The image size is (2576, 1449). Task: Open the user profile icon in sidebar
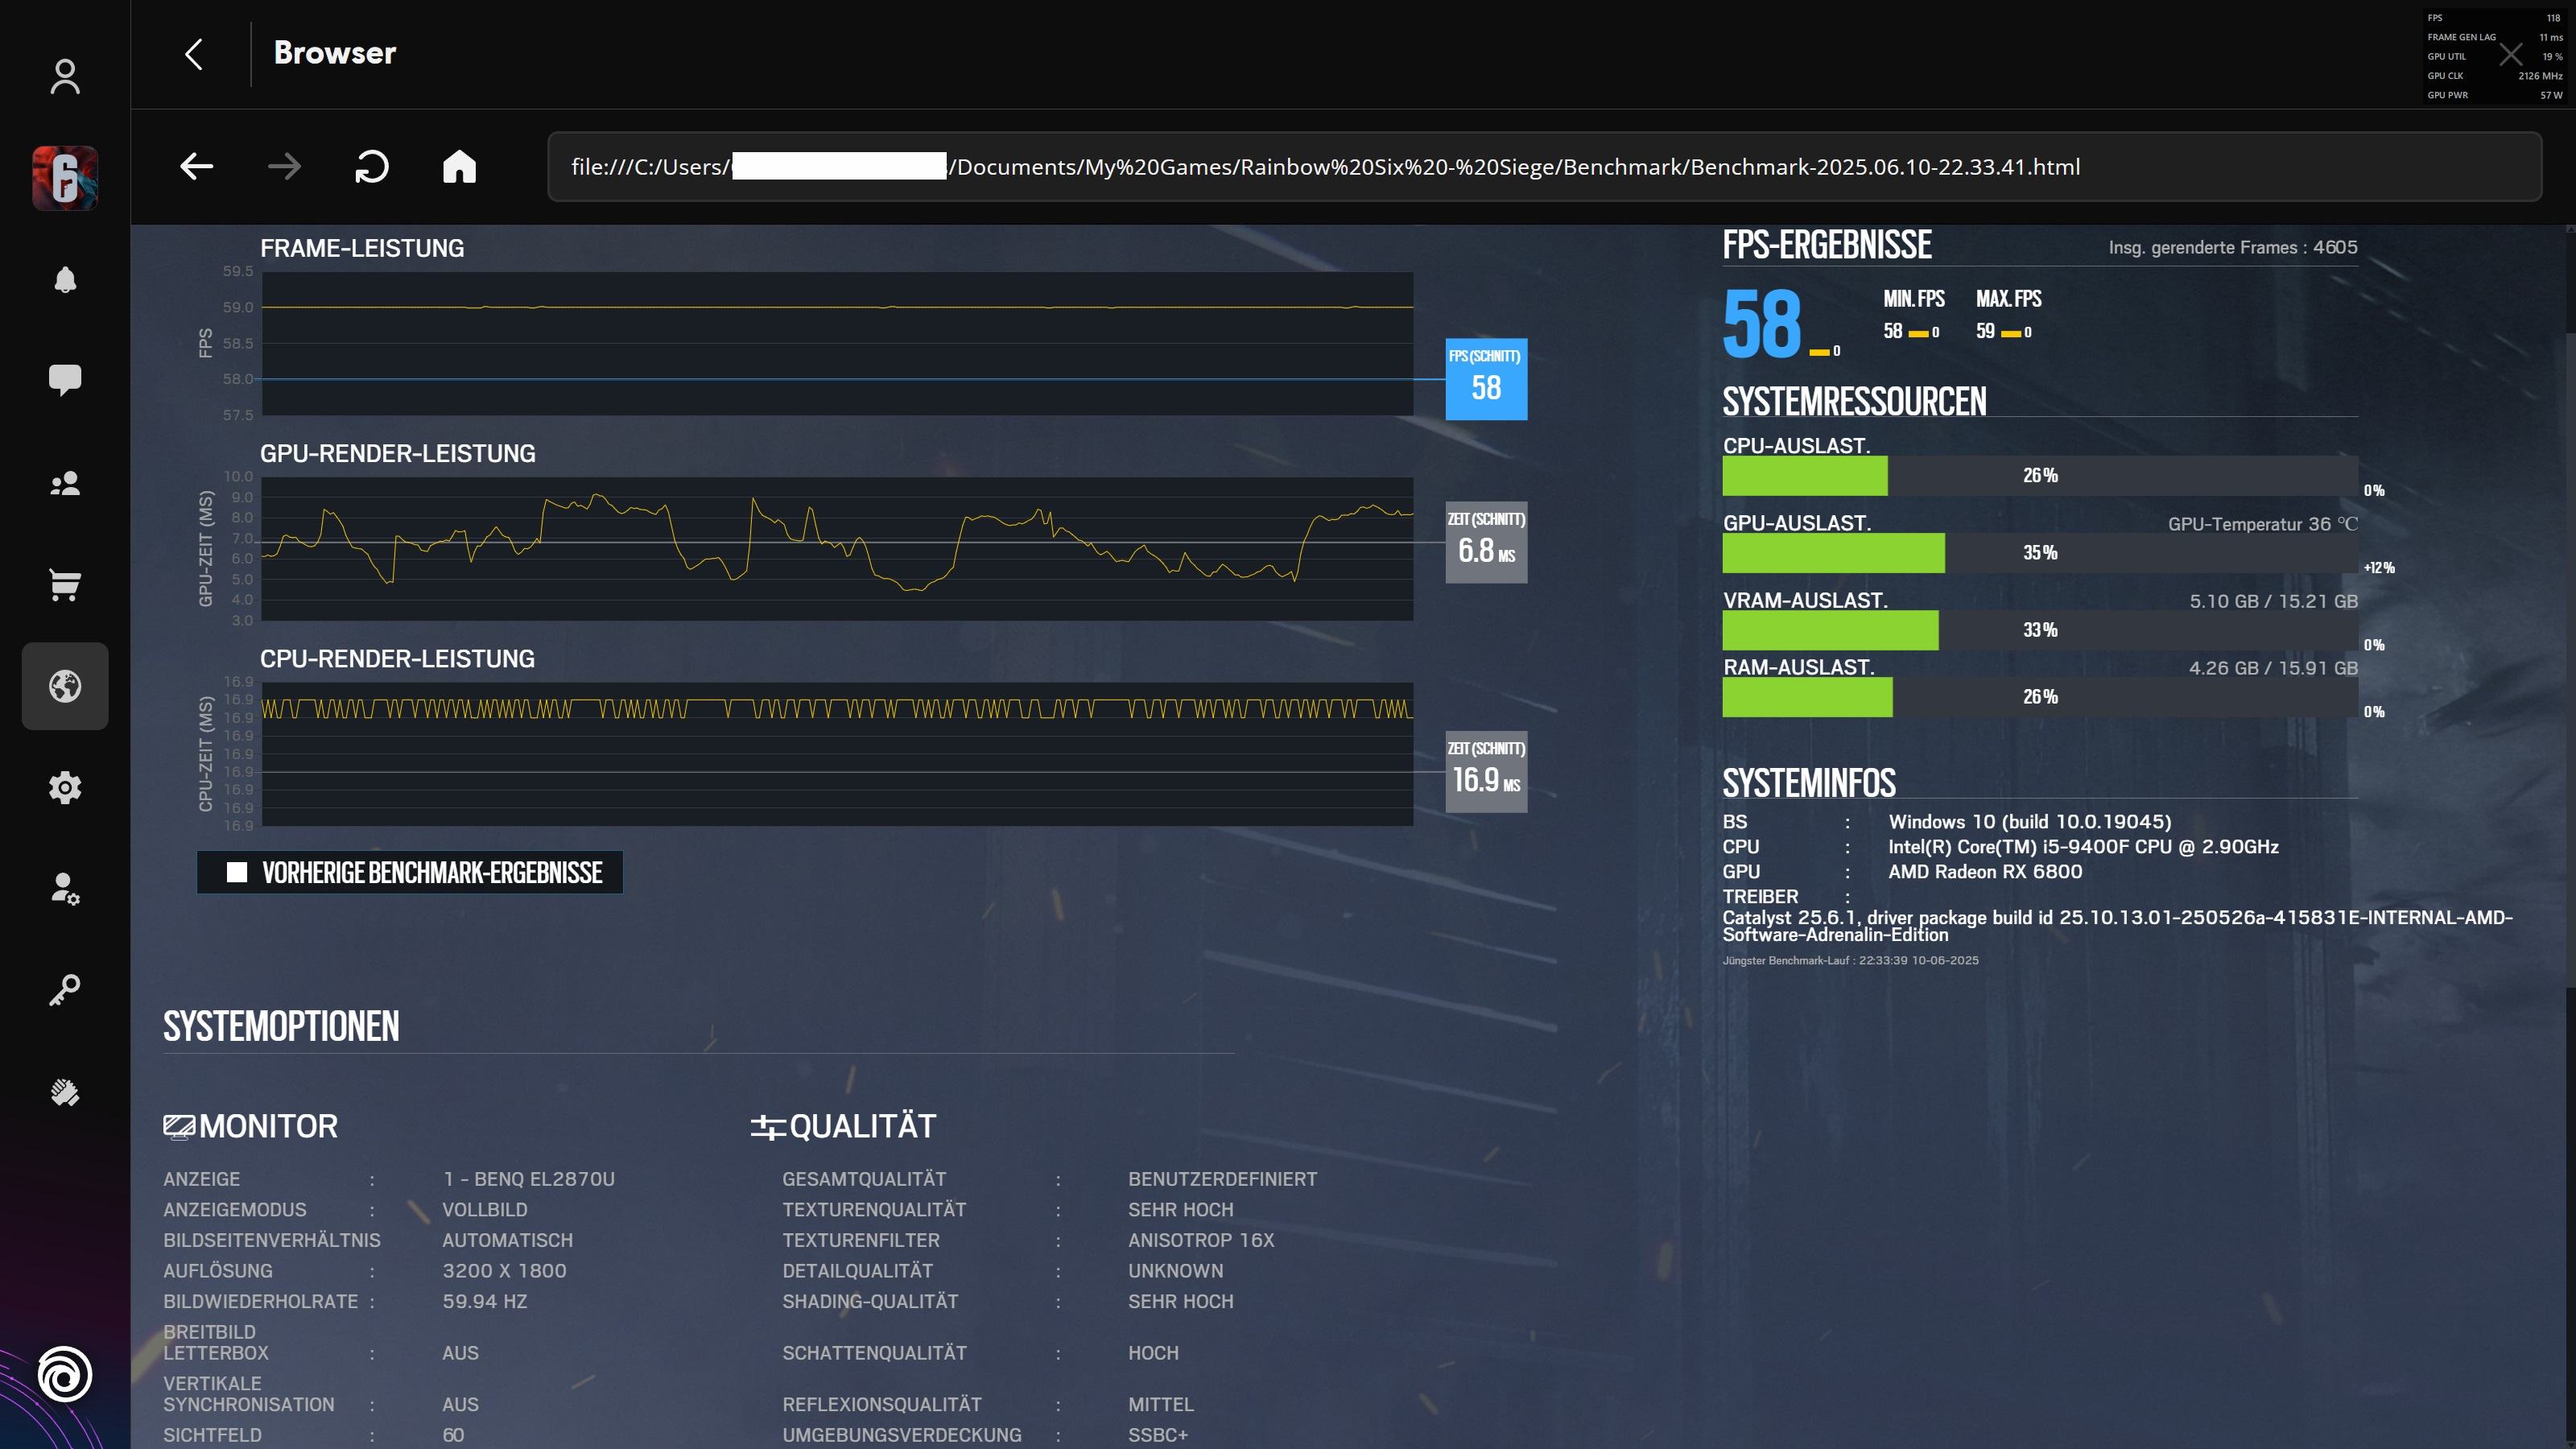point(65,77)
